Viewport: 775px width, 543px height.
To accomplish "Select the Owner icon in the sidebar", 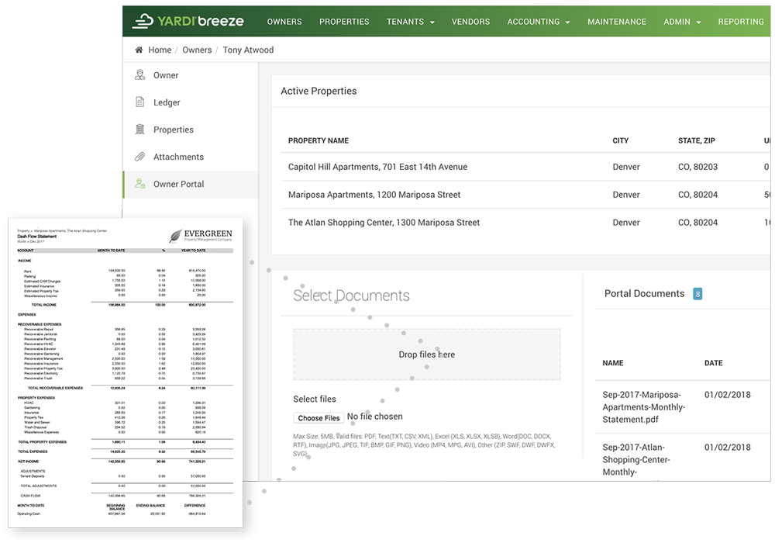I will pyautogui.click(x=141, y=74).
